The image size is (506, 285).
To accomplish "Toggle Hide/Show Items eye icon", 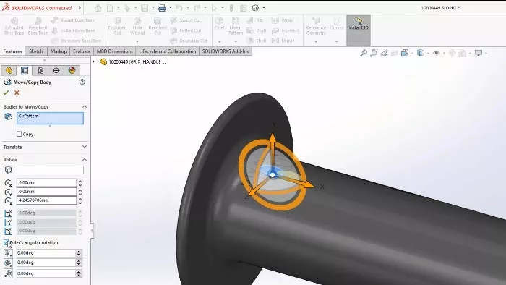I will 437,53.
